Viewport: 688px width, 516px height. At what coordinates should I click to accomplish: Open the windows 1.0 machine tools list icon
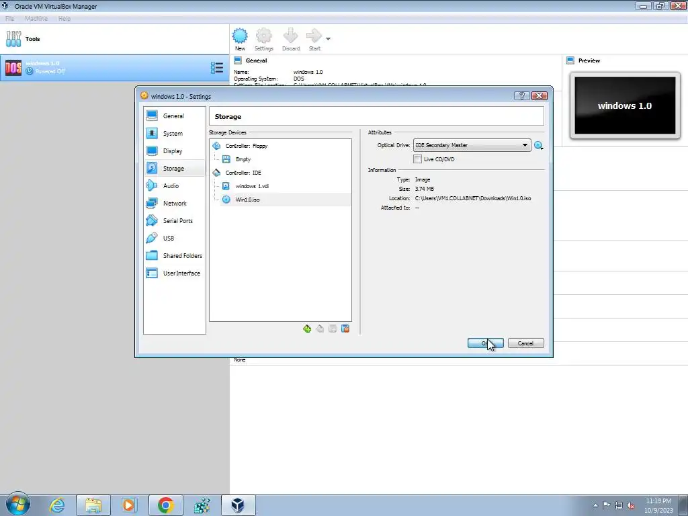coord(217,68)
